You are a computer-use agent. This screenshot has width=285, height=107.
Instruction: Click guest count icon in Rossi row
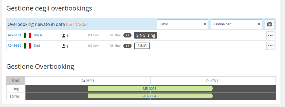tap(64, 36)
